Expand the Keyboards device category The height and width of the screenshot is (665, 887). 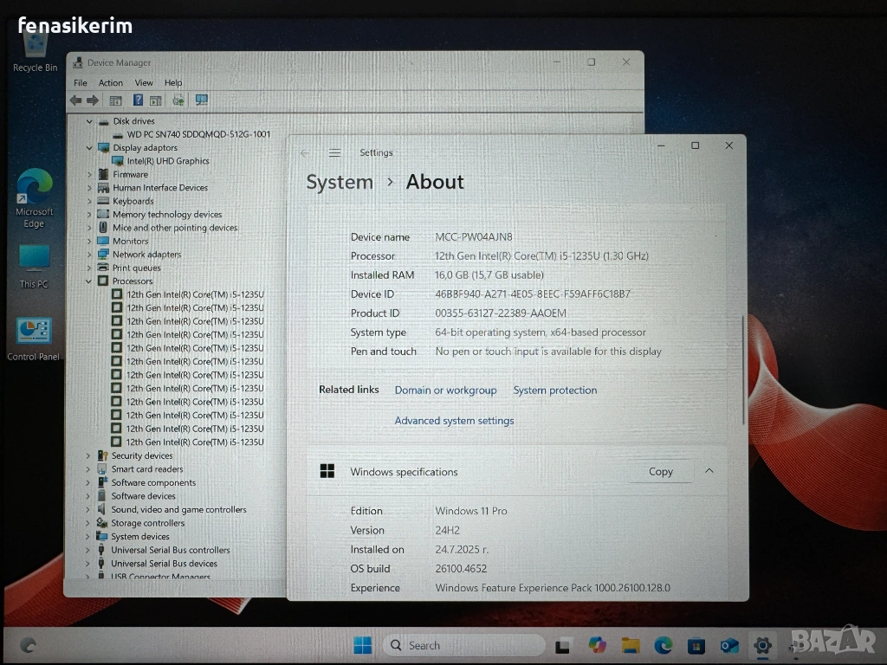(x=89, y=201)
